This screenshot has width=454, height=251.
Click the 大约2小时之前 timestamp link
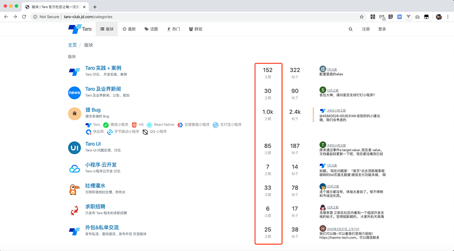tap(337, 110)
